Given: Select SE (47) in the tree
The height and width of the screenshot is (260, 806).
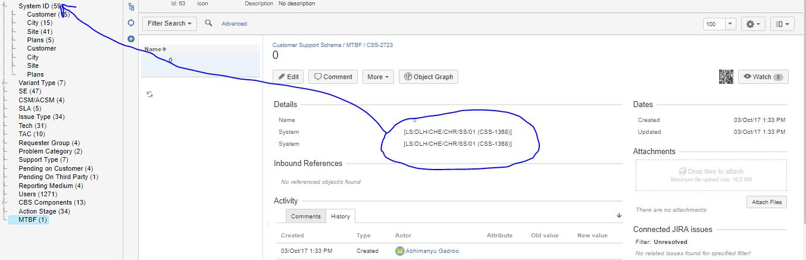Looking at the screenshot, I should (30, 92).
